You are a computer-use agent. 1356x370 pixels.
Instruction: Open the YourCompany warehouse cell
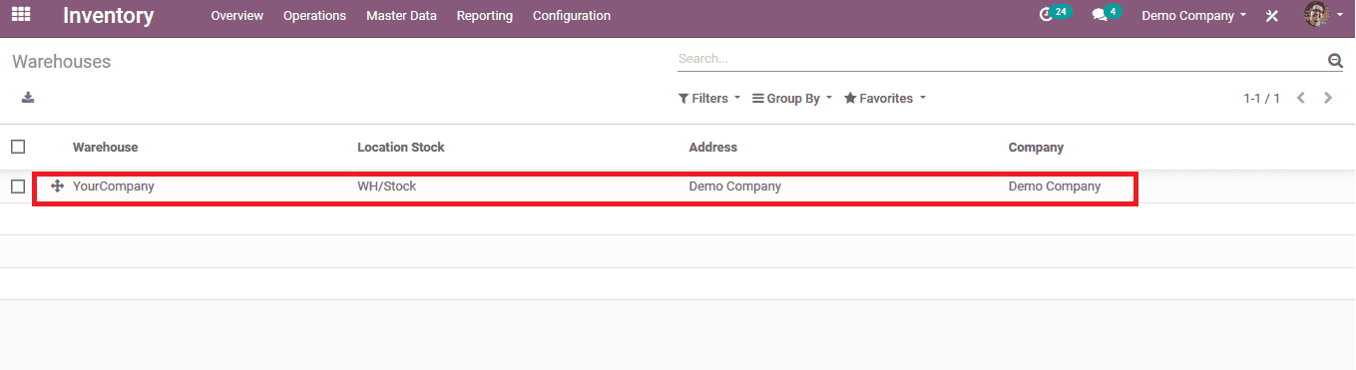114,186
